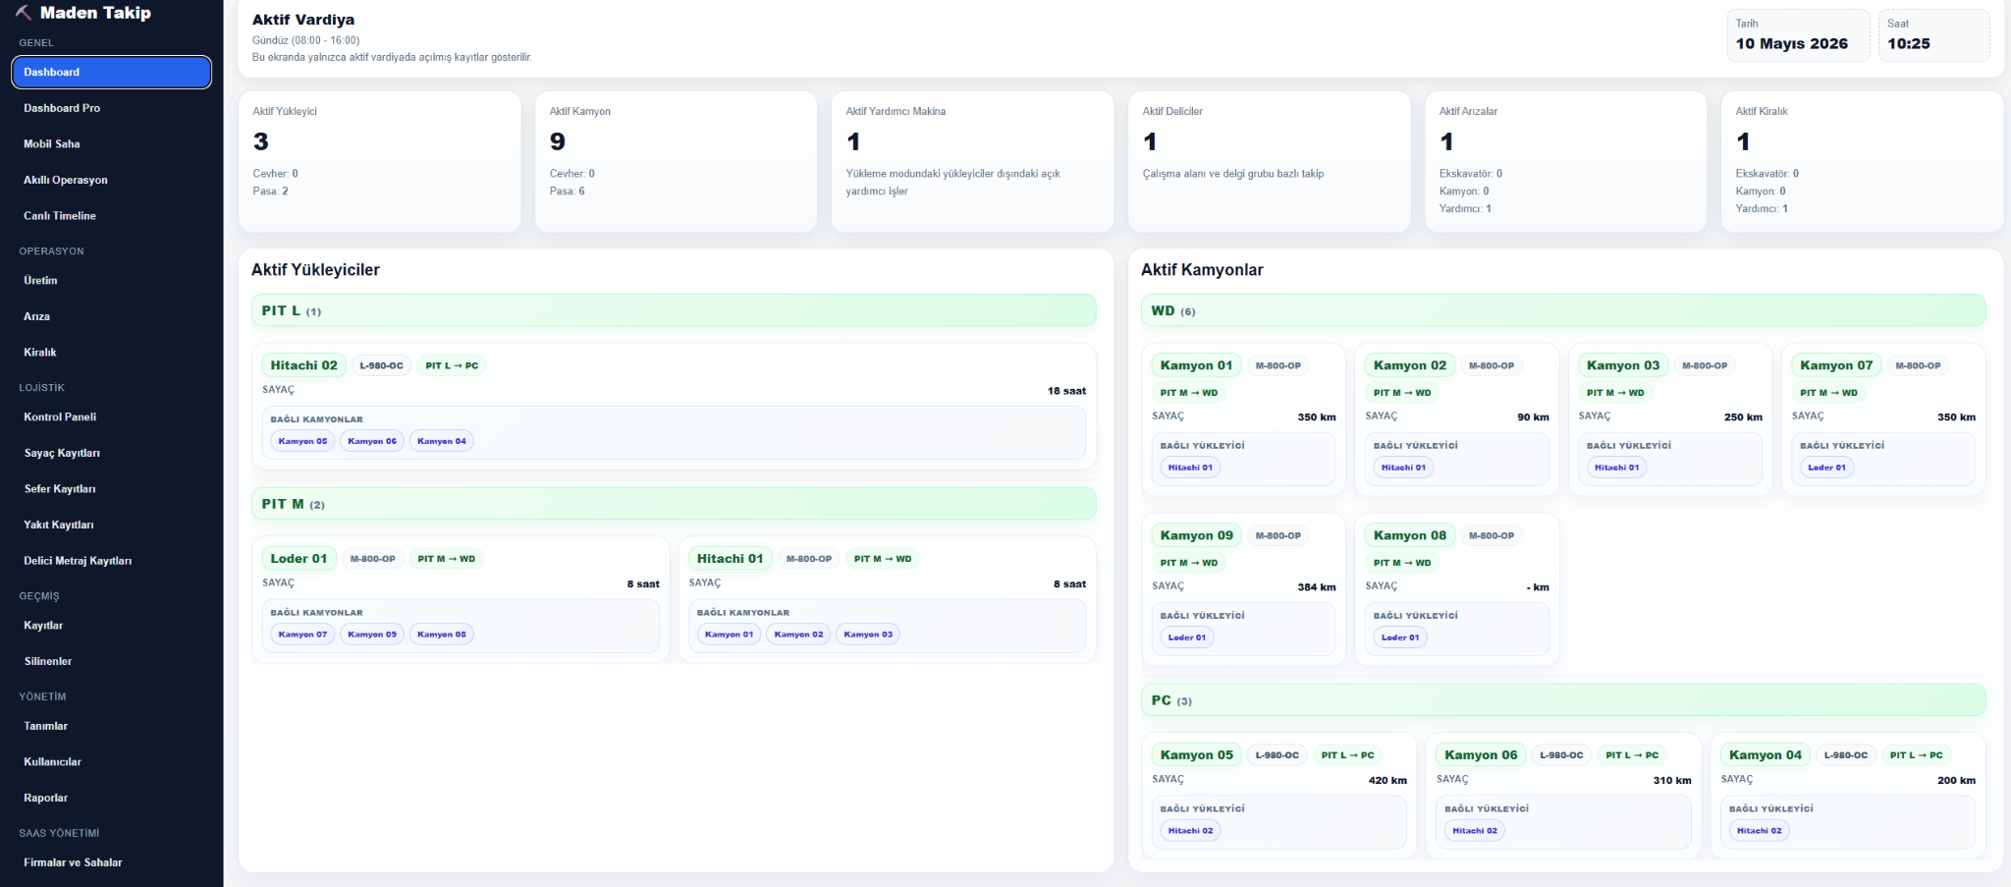Select the Hitachi 02 loader badge

[303, 365]
